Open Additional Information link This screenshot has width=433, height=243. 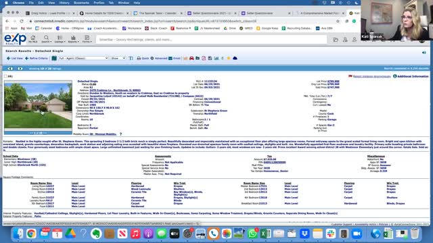tap(411, 76)
